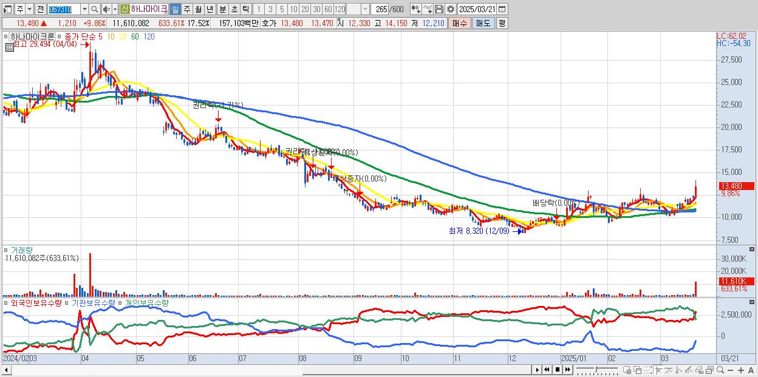Select the 60 interval button

coord(328,9)
